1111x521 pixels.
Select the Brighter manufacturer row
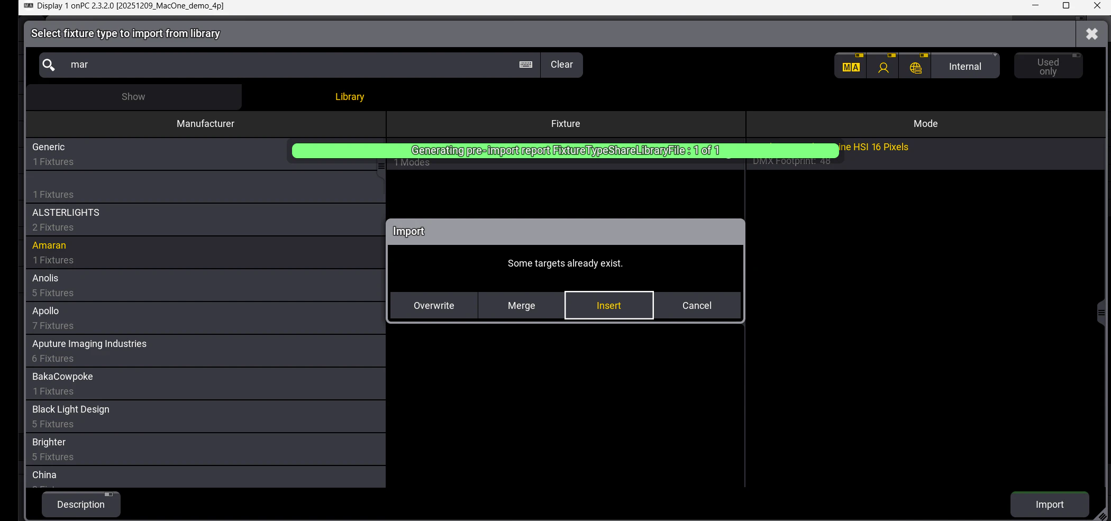[206, 449]
